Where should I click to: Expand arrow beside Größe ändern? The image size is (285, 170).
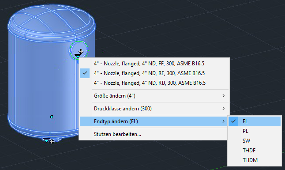pos(224,96)
